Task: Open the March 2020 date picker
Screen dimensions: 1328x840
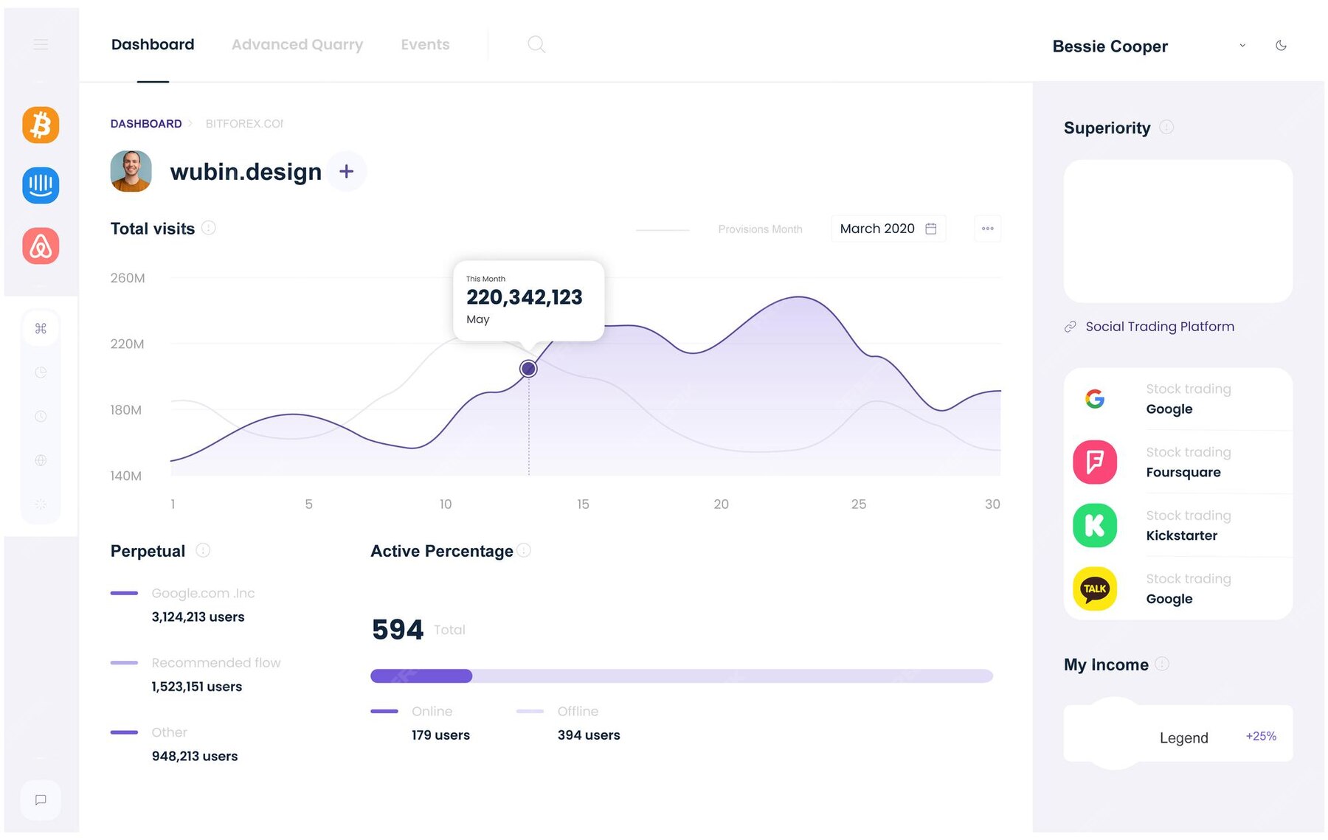Action: (888, 229)
